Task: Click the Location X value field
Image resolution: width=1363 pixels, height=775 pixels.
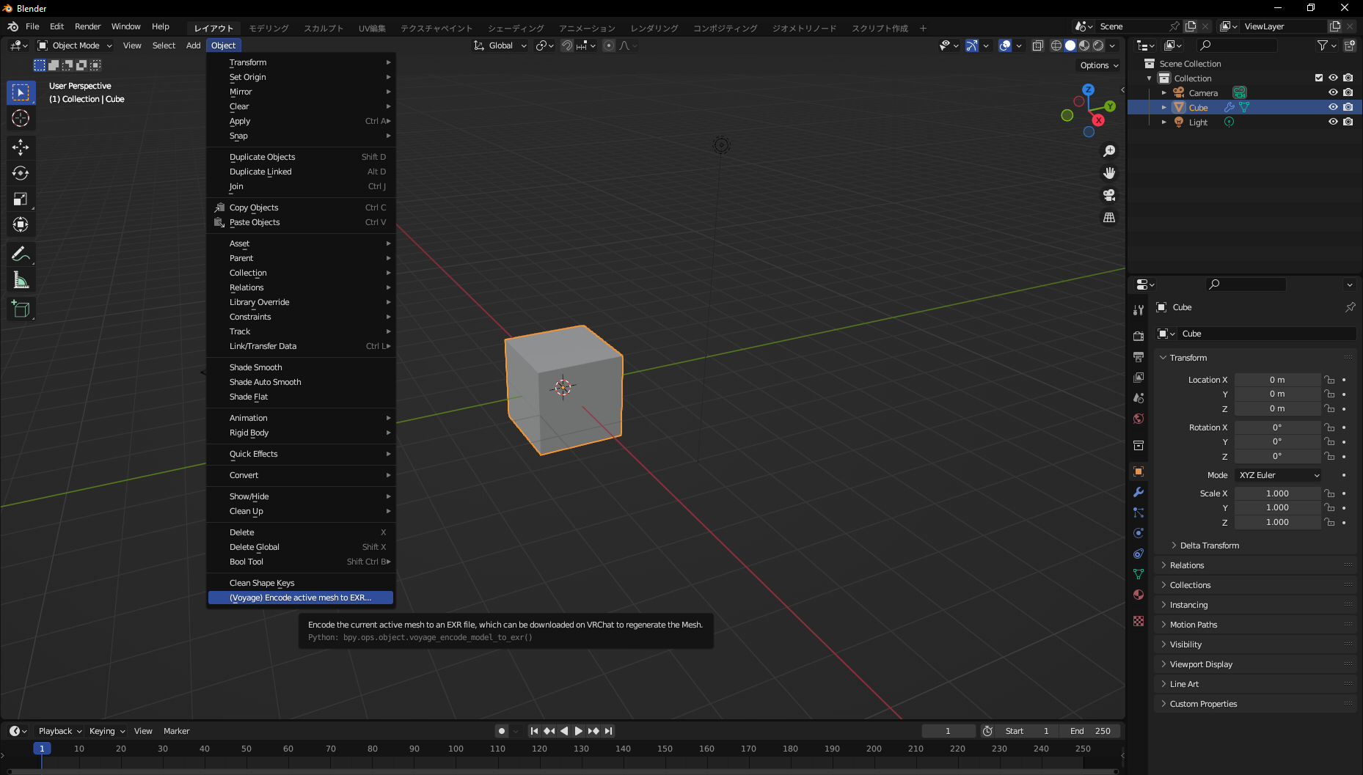Action: 1277,380
